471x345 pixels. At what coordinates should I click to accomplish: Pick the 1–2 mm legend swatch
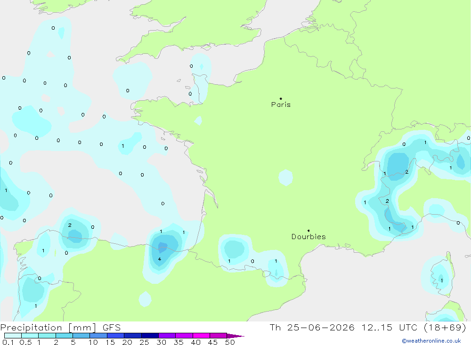[47, 336]
